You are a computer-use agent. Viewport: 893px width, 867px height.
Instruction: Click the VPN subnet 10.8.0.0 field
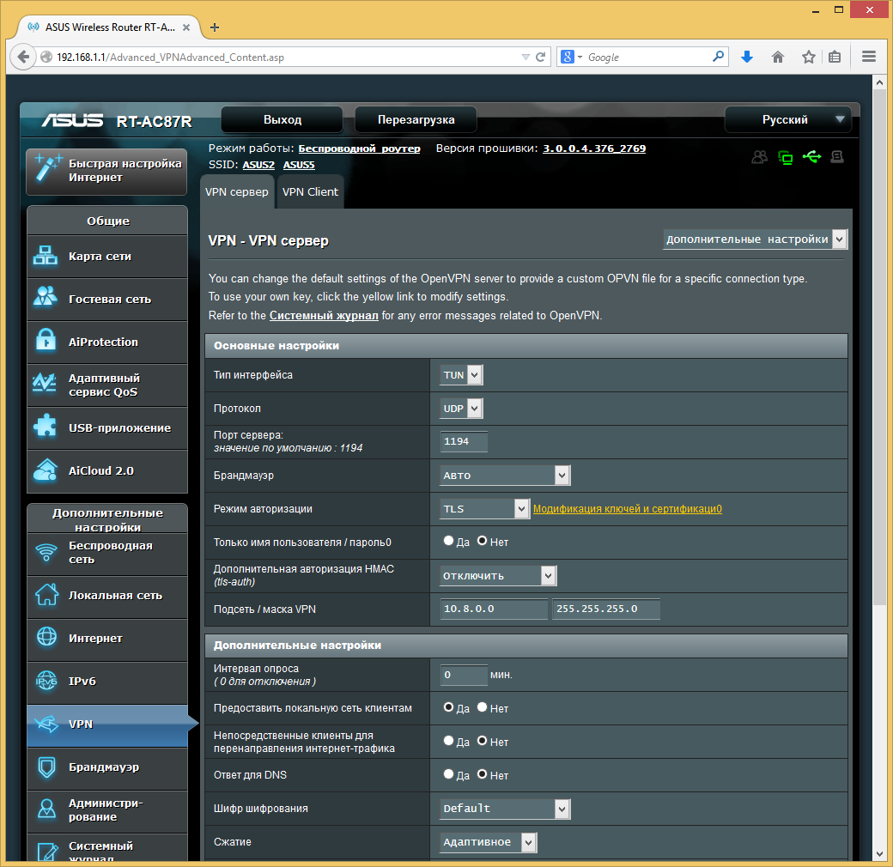[x=494, y=609]
